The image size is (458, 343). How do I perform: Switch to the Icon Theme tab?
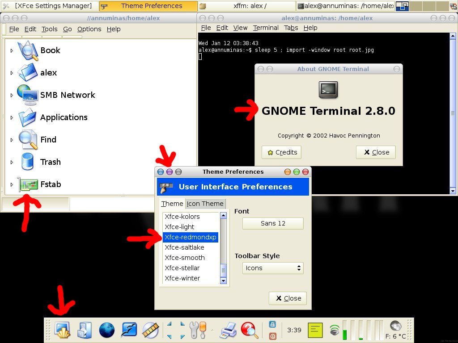pyautogui.click(x=205, y=204)
